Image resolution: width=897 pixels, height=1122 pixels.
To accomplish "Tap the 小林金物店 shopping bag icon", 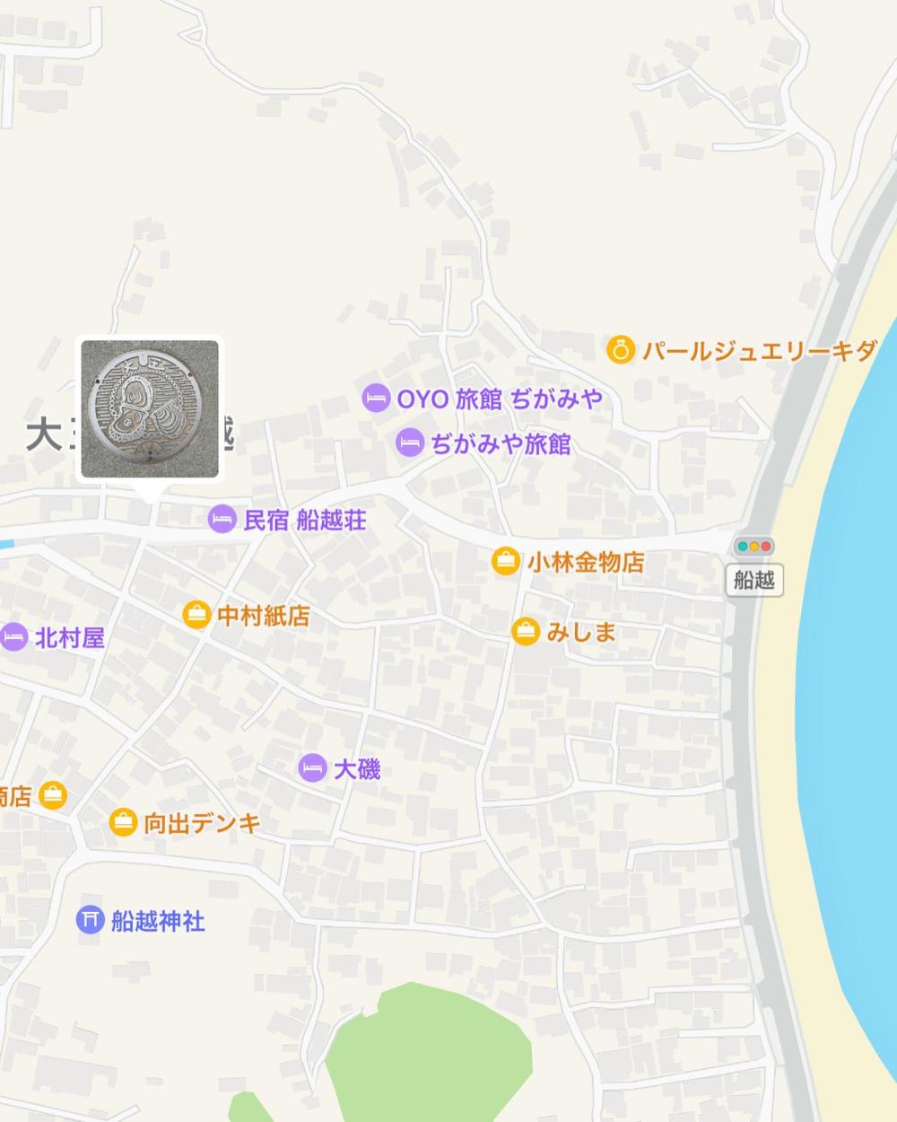I will 506,562.
